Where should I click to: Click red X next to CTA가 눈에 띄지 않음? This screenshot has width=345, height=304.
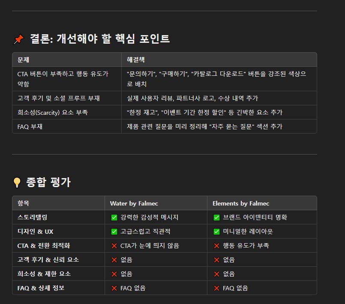click(114, 246)
